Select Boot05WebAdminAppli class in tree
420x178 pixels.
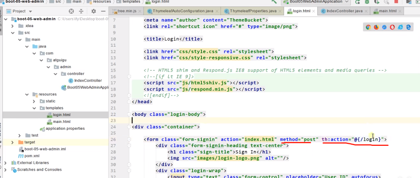pyautogui.click(x=84, y=87)
